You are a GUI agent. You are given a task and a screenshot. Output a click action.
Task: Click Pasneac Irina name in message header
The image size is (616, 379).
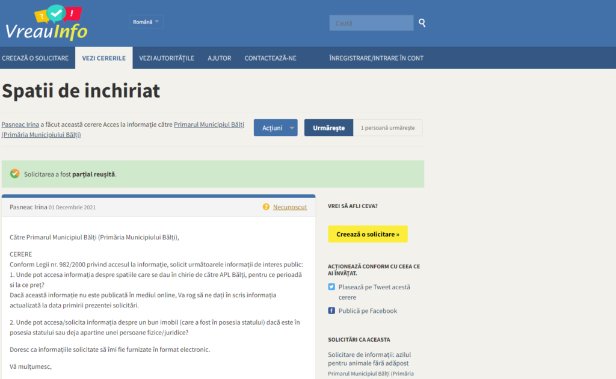(28, 207)
